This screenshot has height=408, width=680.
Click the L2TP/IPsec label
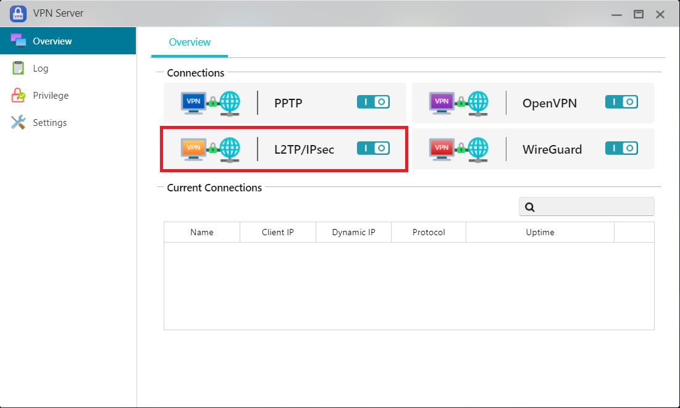point(304,149)
